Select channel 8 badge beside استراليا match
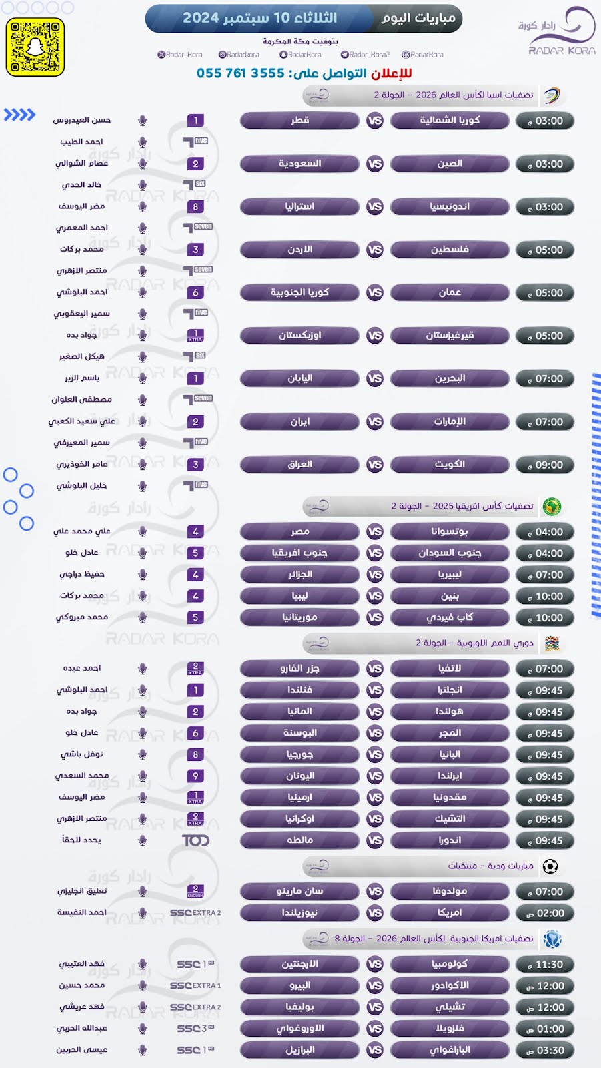Screen dimensions: 601x1068 pos(195,207)
